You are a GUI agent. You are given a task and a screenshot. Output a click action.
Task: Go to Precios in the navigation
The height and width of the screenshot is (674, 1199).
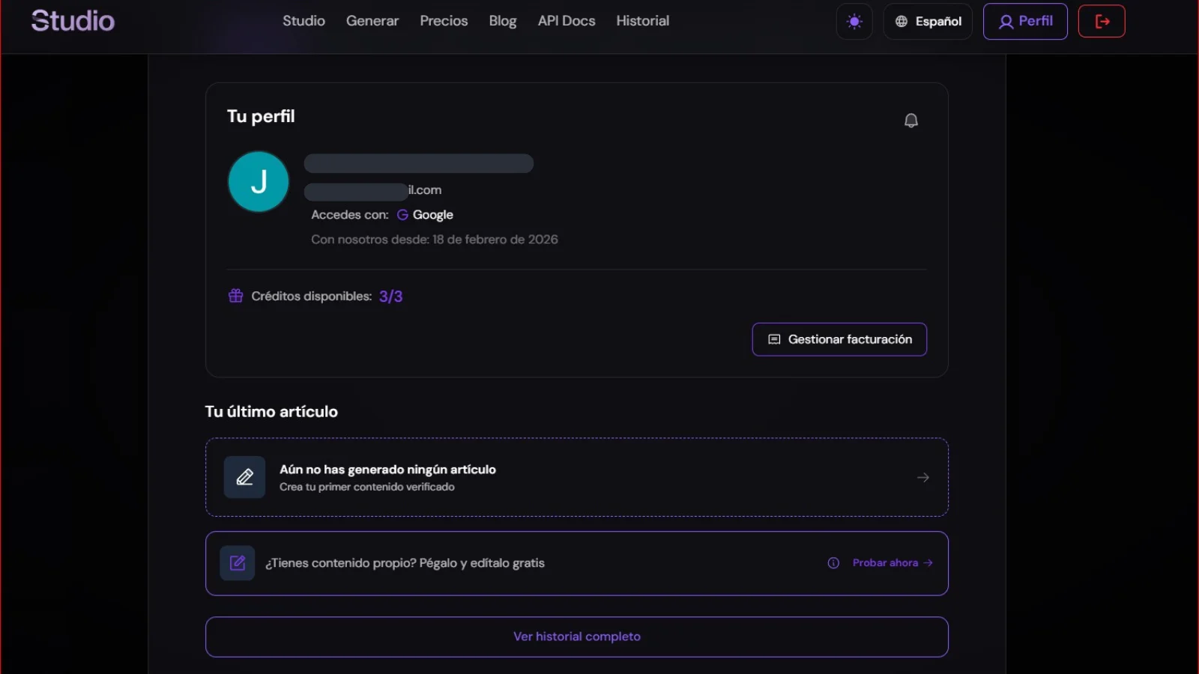pyautogui.click(x=444, y=21)
